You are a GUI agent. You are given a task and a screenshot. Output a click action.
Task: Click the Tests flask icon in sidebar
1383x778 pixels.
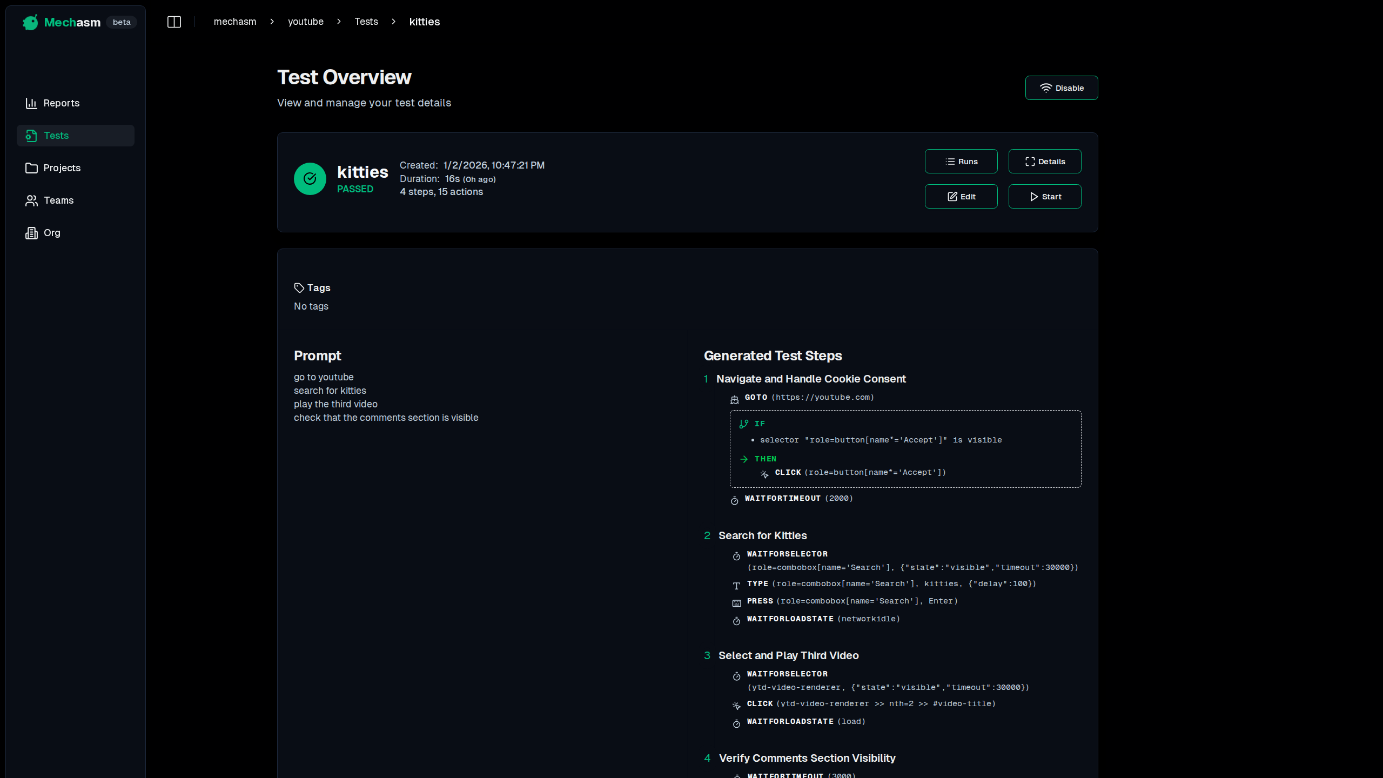(32, 136)
